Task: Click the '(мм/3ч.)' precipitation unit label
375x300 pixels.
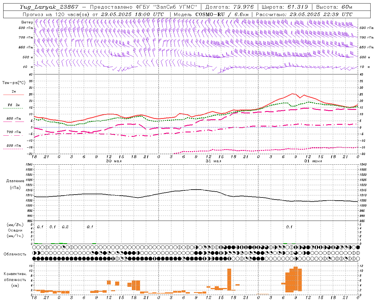Action: click(x=15, y=225)
